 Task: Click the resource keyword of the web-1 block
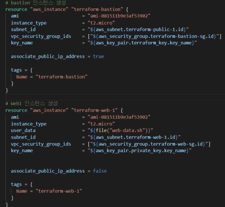pyautogui.click(x=16, y=110)
